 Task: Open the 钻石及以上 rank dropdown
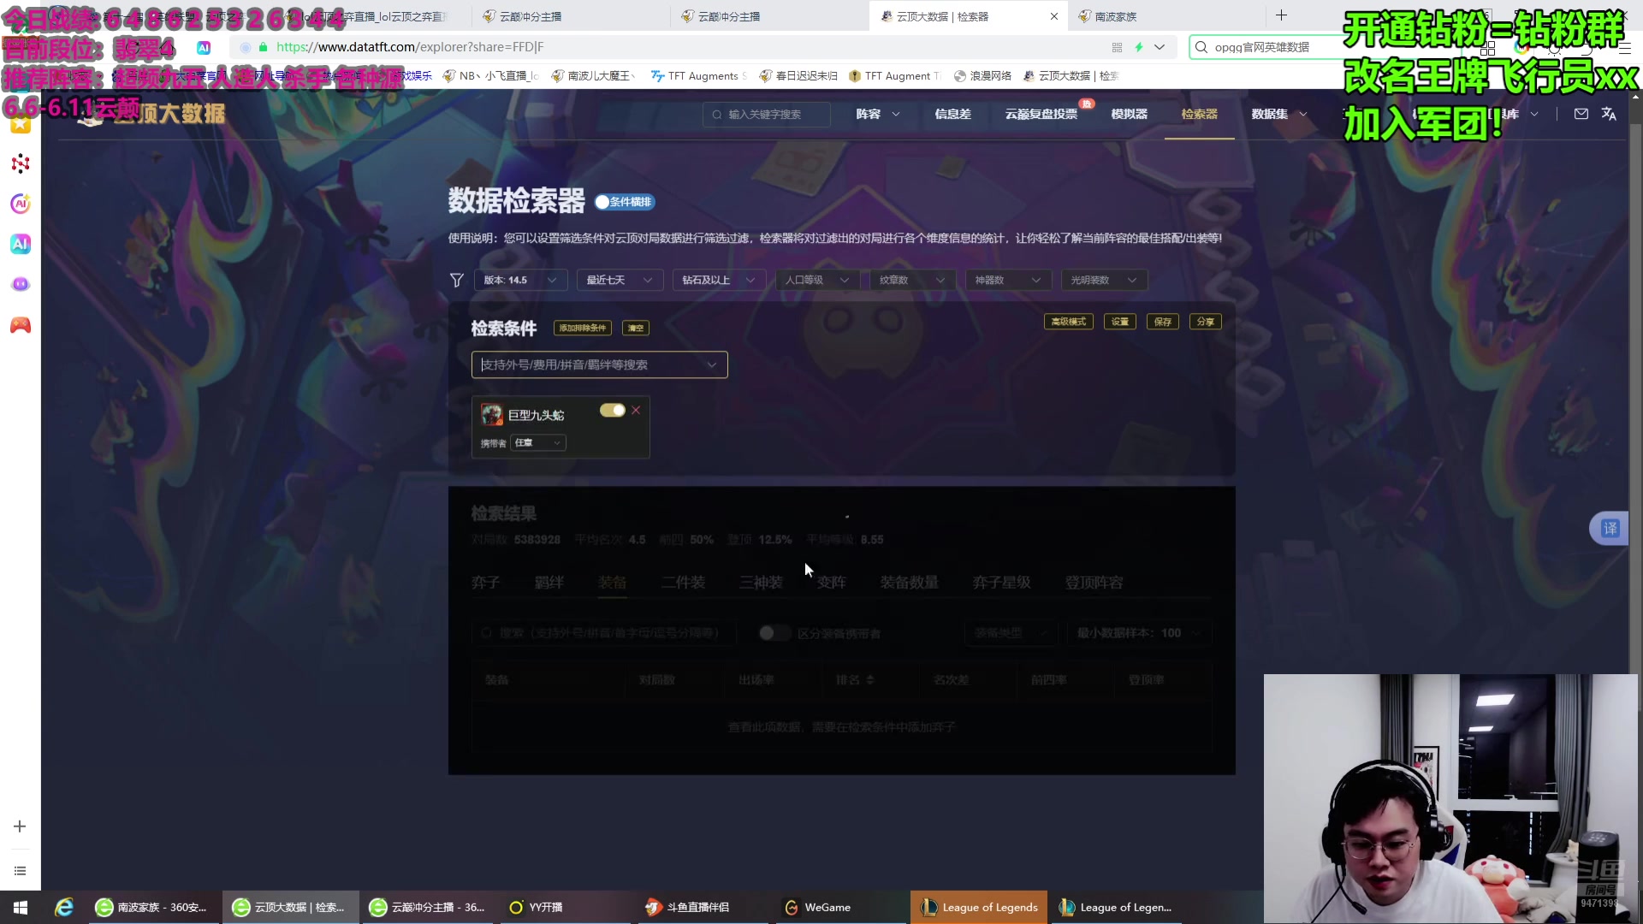coord(719,281)
